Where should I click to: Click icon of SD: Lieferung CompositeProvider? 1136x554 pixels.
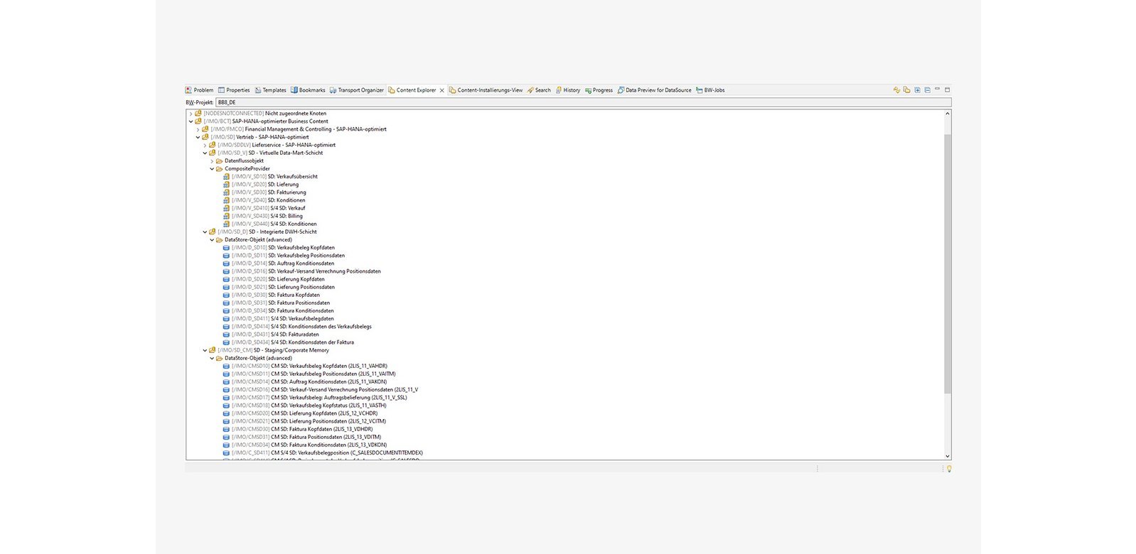[226, 185]
